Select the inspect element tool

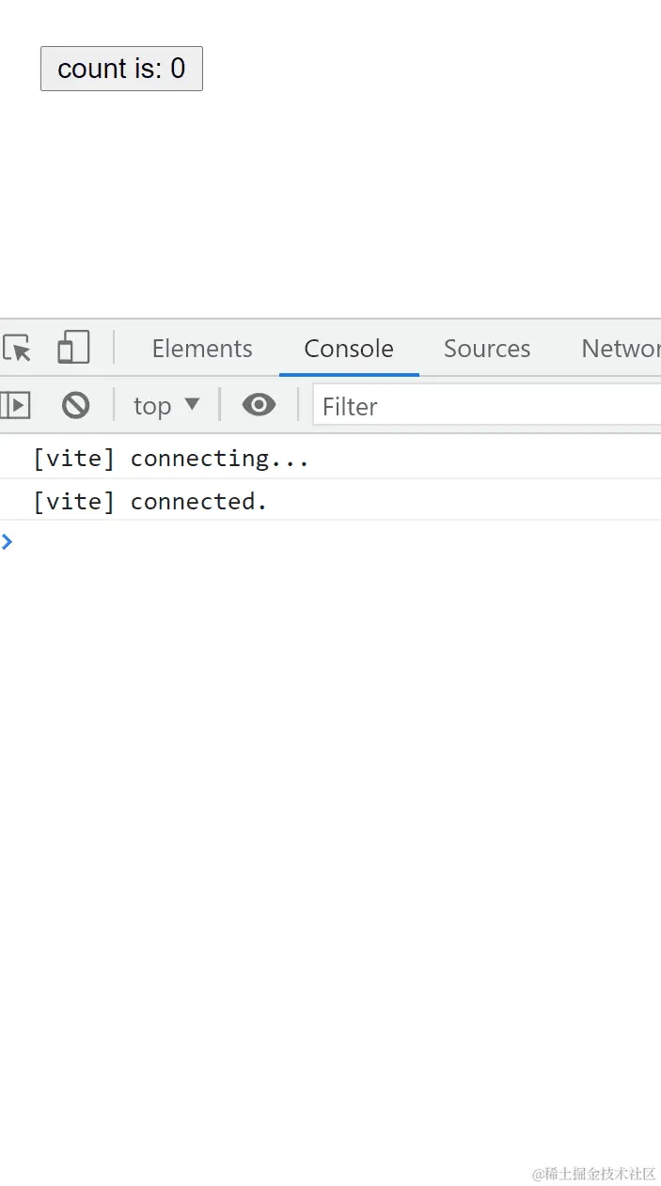coord(17,349)
